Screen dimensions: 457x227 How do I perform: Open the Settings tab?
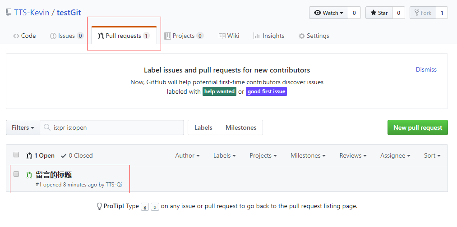pos(314,36)
